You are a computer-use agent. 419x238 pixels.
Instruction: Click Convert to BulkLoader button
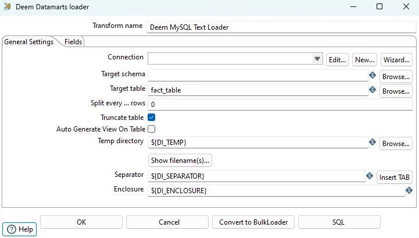253,222
